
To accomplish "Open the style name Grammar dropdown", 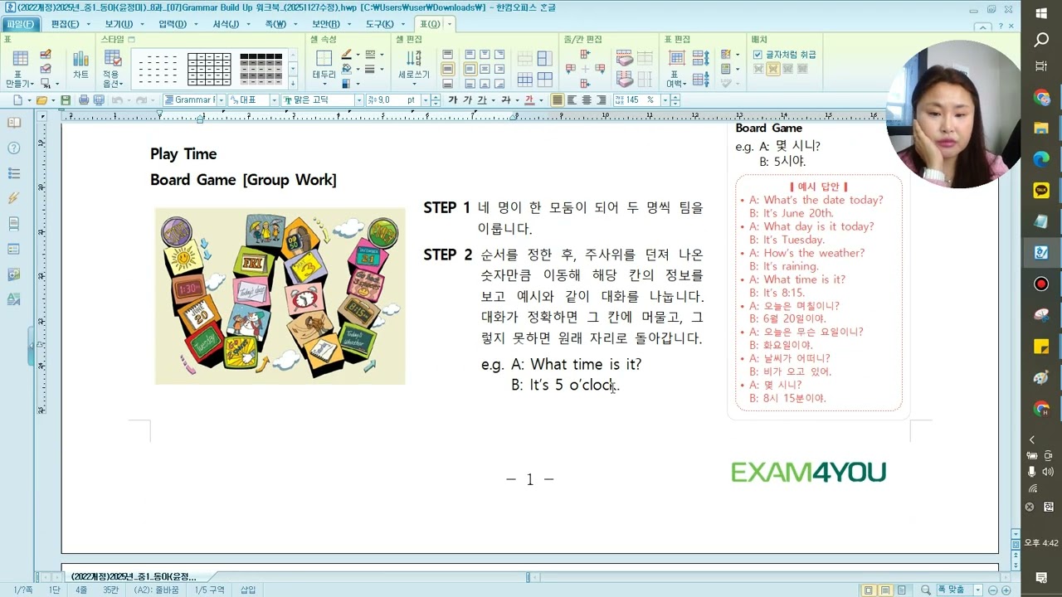I will 221,99.
